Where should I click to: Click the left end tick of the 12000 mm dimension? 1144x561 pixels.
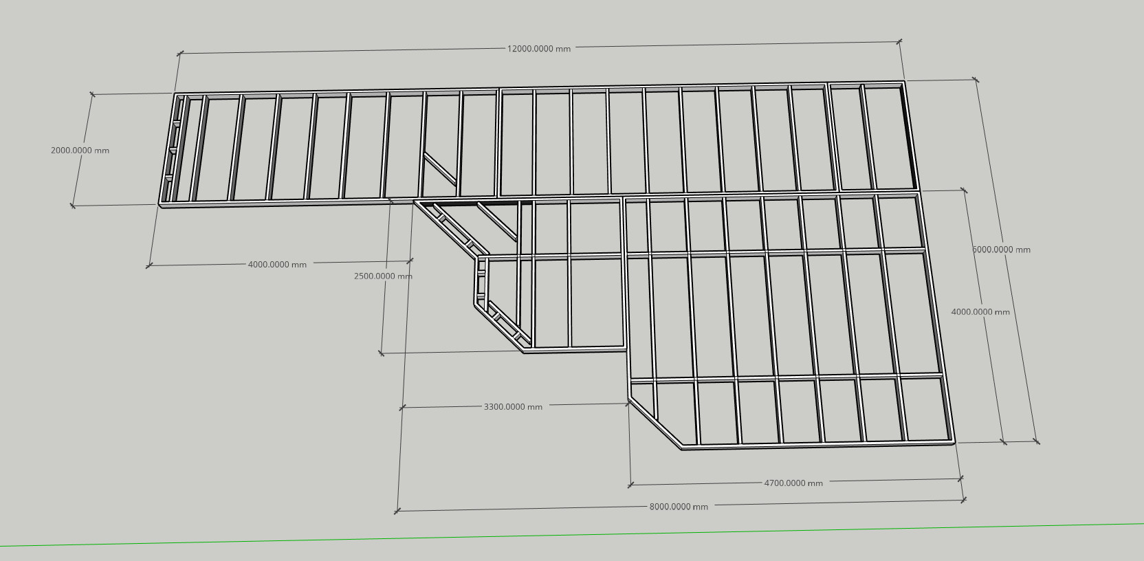click(x=180, y=53)
